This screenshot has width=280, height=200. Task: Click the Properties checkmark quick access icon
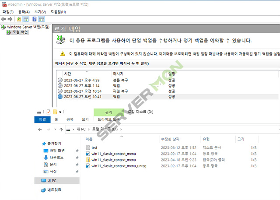[x=49, y=112]
